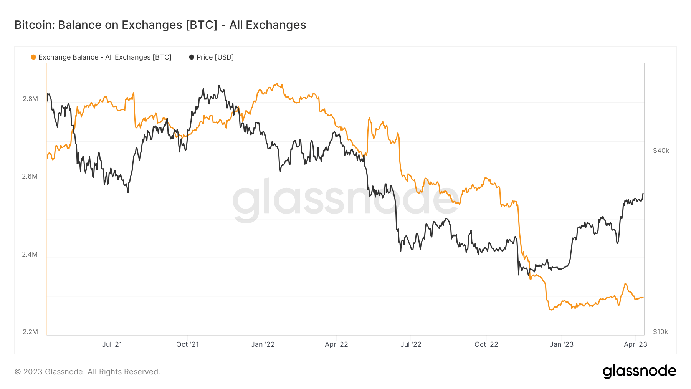Click the glassnode logo in footer
Image resolution: width=691 pixels, height=389 pixels.
[x=639, y=371]
